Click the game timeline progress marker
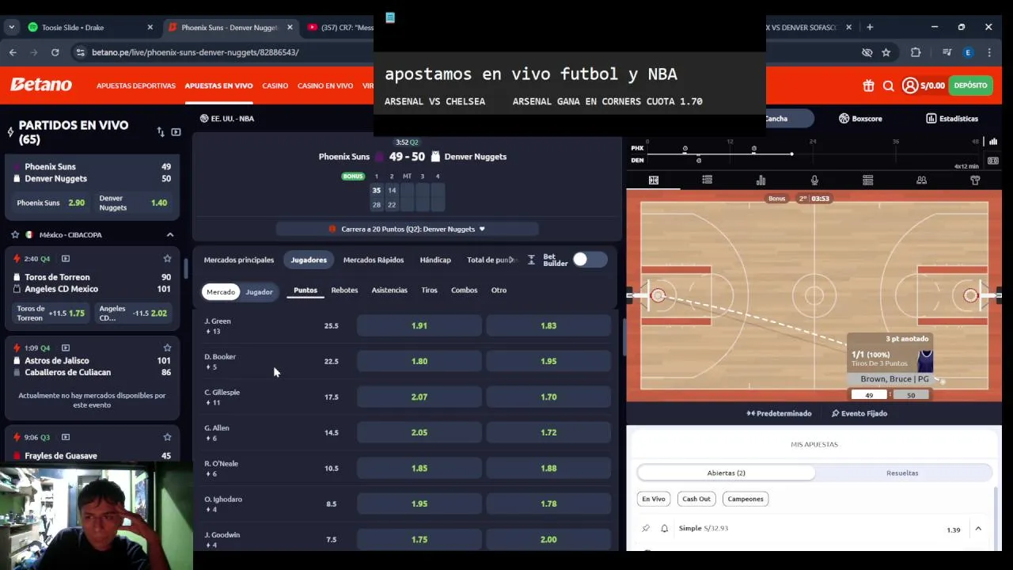The image size is (1013, 570). tap(791, 154)
